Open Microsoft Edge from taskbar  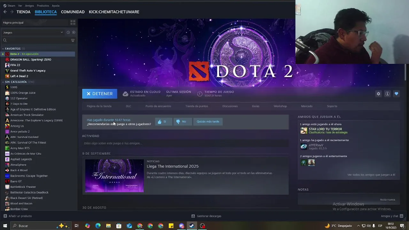(98, 226)
